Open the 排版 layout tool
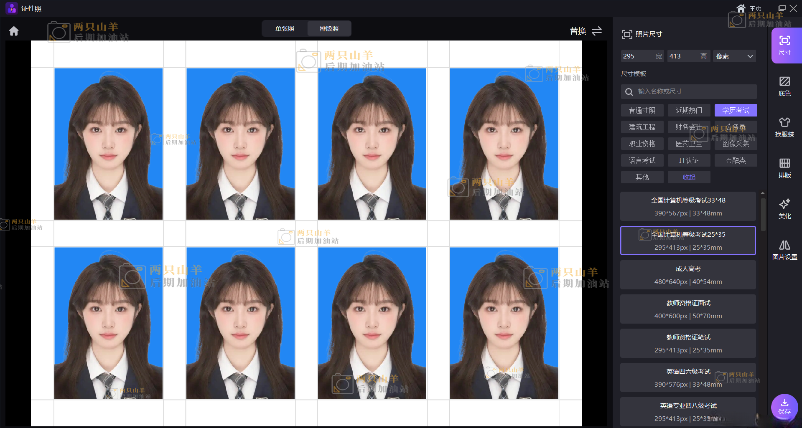 (x=784, y=168)
